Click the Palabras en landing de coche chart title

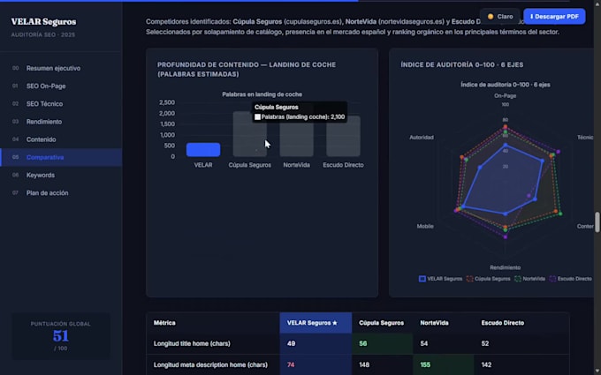click(x=262, y=94)
